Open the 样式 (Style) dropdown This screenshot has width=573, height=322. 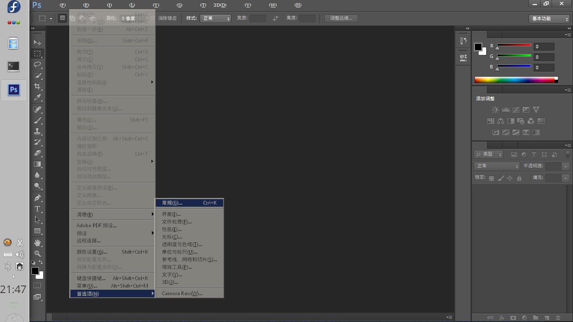tap(216, 18)
